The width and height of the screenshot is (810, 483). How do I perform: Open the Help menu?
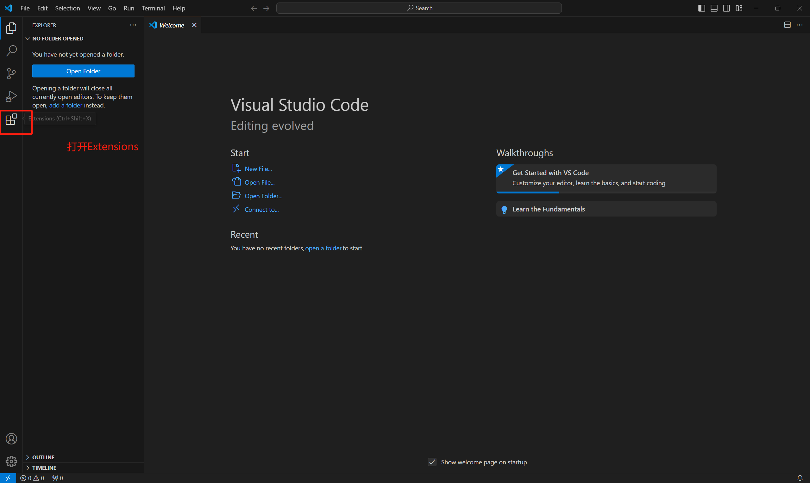tap(179, 8)
